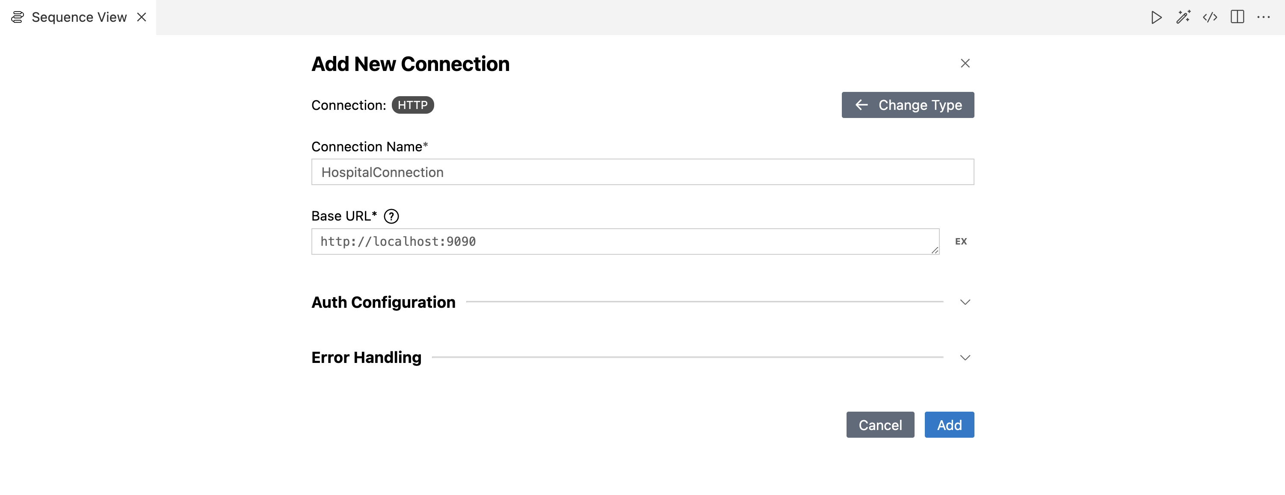
Task: Close the Sequence View tab
Action: [142, 18]
